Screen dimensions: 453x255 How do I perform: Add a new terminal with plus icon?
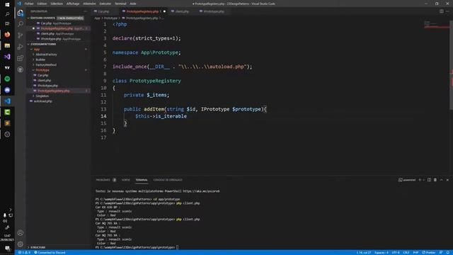[x=420, y=180]
